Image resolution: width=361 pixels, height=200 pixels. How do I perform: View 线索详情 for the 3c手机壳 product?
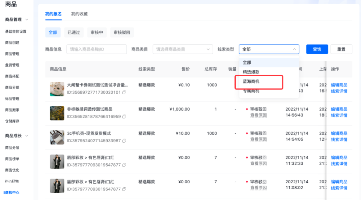coord(339,139)
